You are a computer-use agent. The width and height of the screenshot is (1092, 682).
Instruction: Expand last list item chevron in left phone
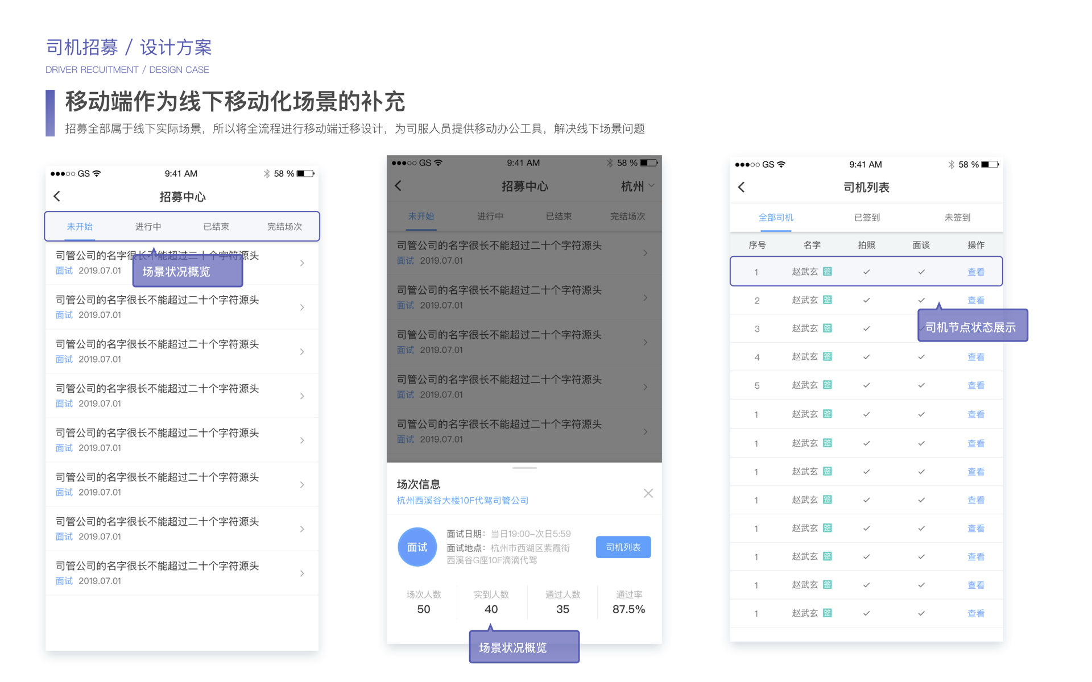[302, 573]
